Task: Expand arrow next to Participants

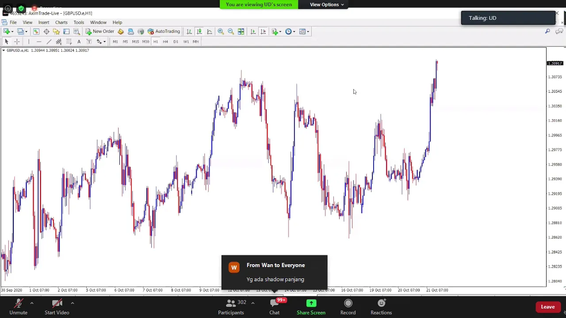Action: 252,303
